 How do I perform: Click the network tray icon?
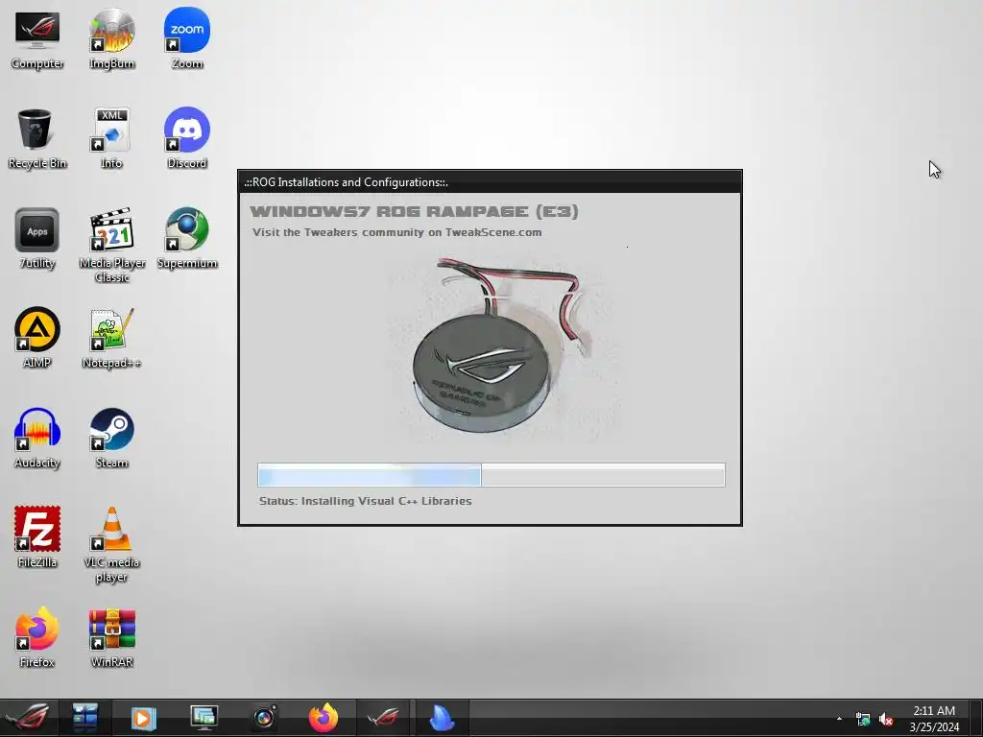point(863,720)
